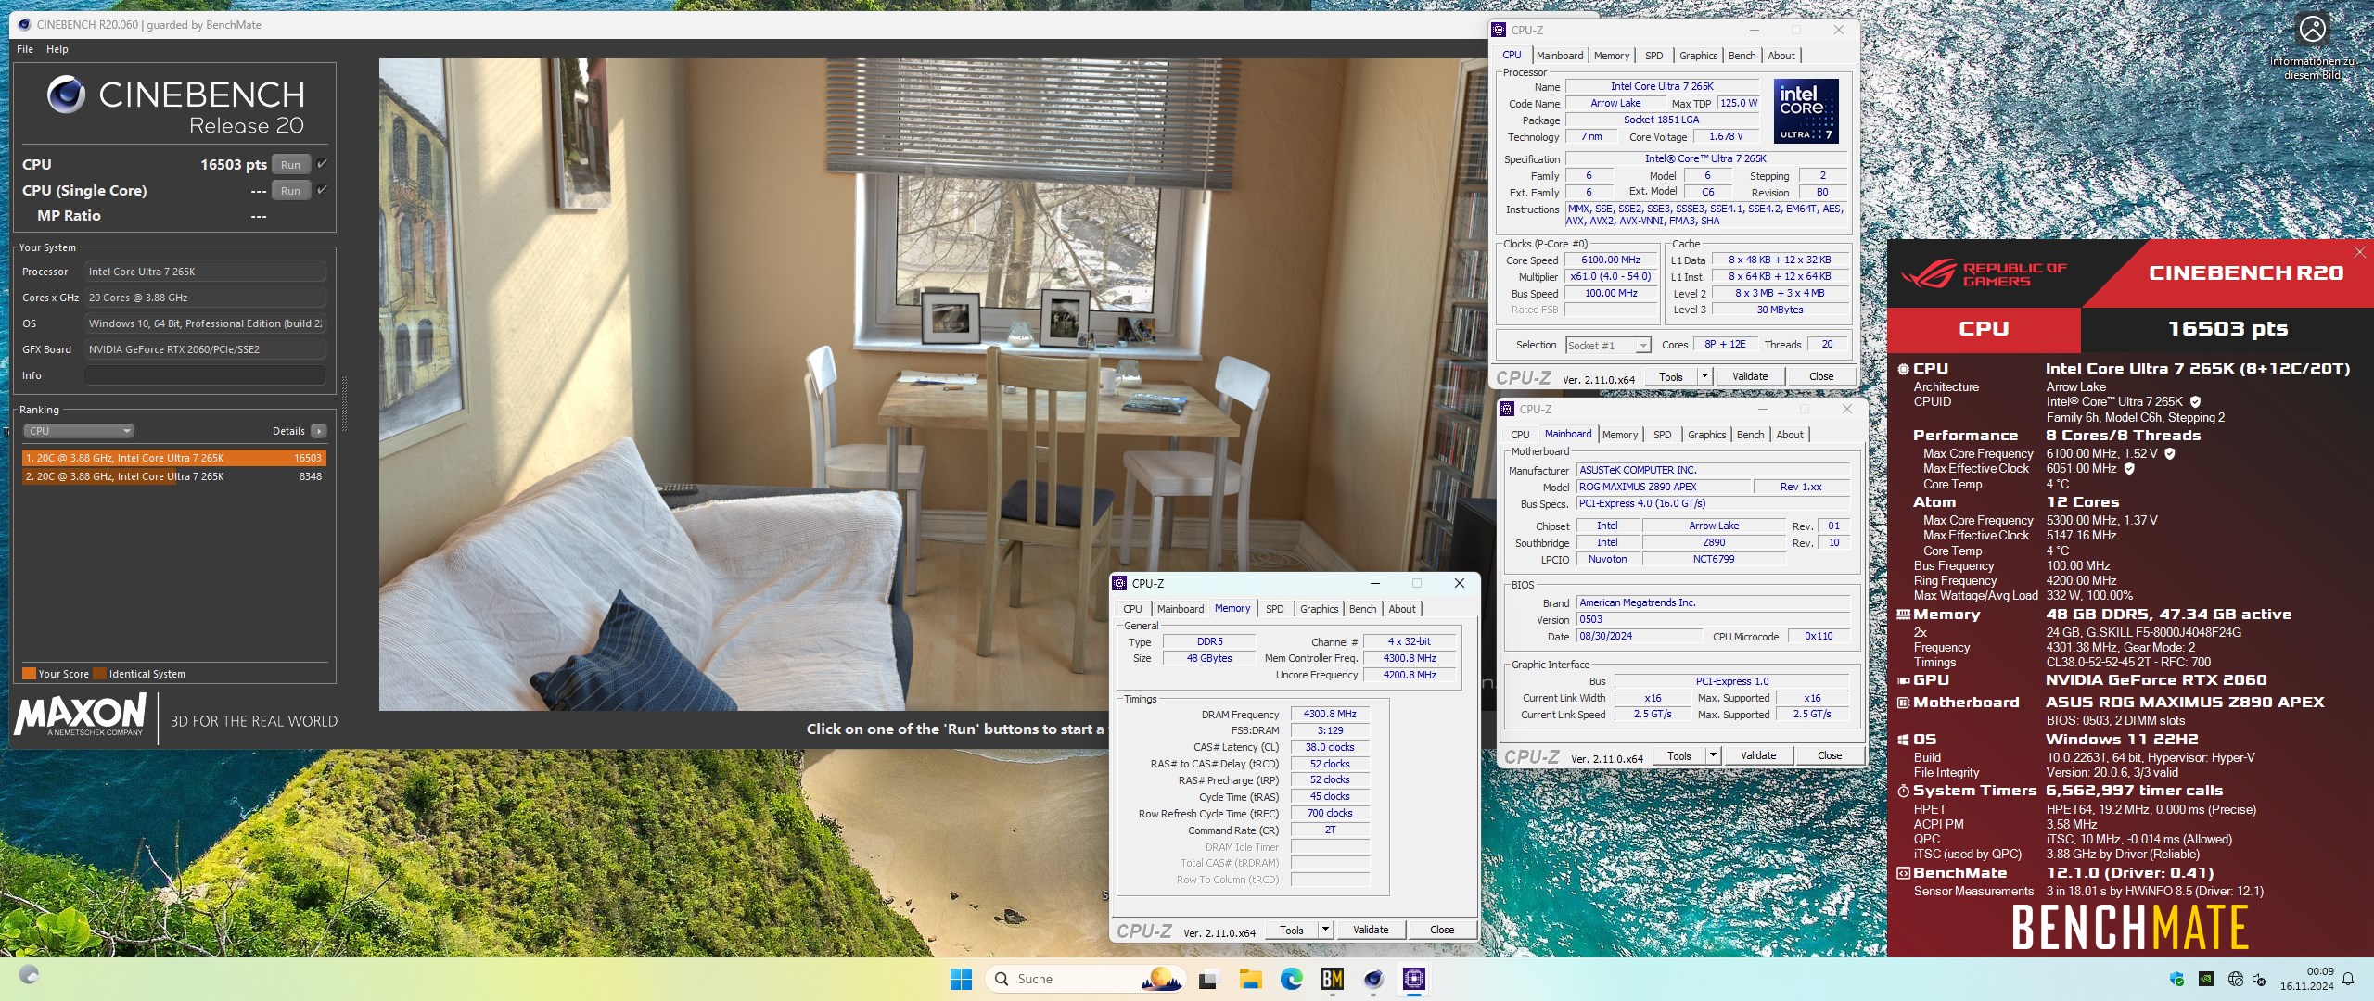Select Graphics tab in the CPU-Z Mainboard window
Screen dimensions: 2374x1001
1706,435
